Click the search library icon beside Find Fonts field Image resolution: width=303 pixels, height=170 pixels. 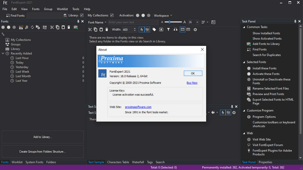tap(65, 15)
